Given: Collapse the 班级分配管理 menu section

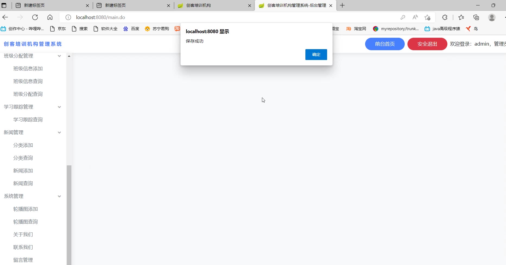Looking at the screenshot, I should coord(59,56).
